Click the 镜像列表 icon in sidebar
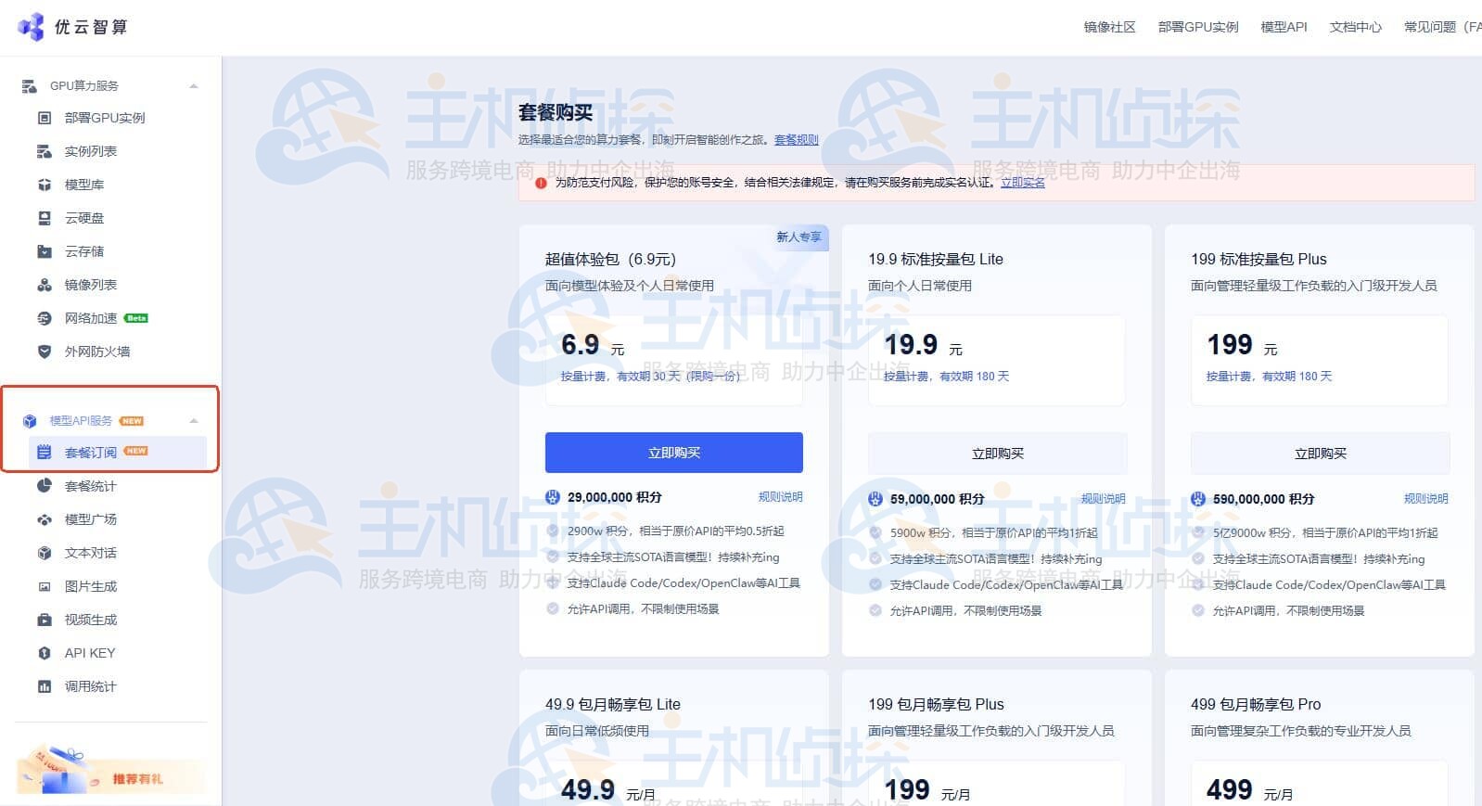The image size is (1482, 806). click(x=45, y=285)
